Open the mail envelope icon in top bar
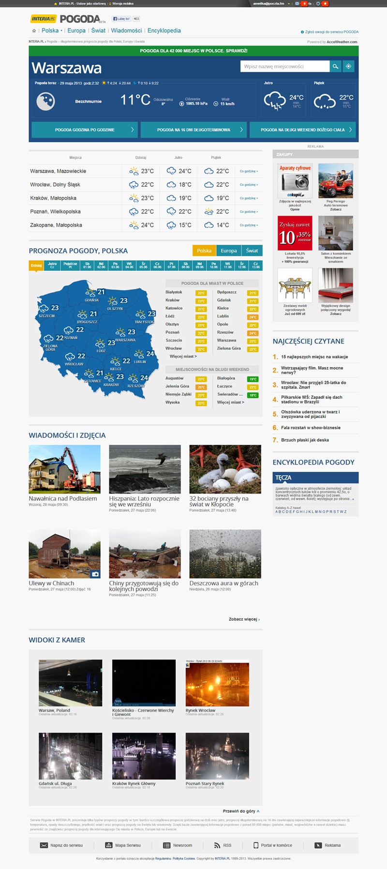 pos(297,3)
